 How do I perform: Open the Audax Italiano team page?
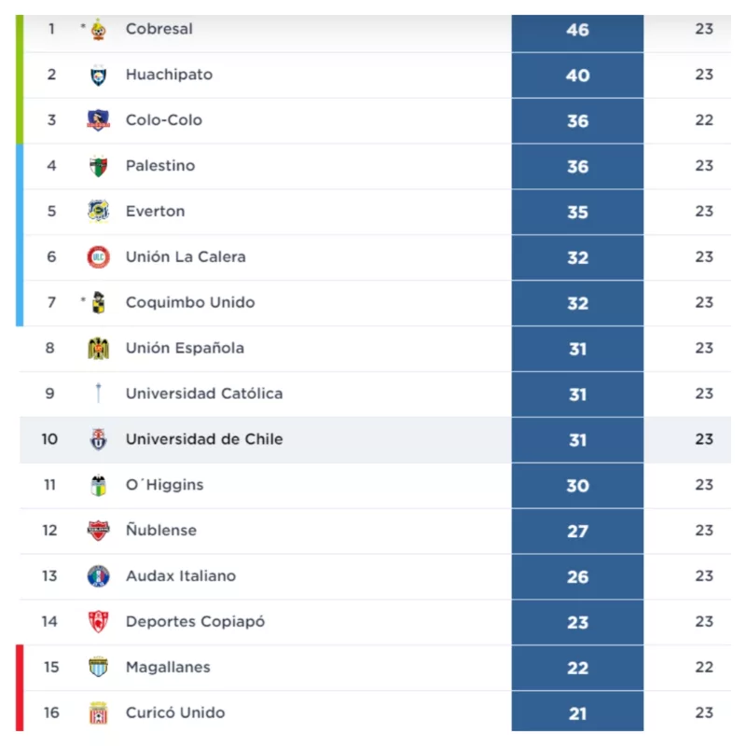coord(181,576)
